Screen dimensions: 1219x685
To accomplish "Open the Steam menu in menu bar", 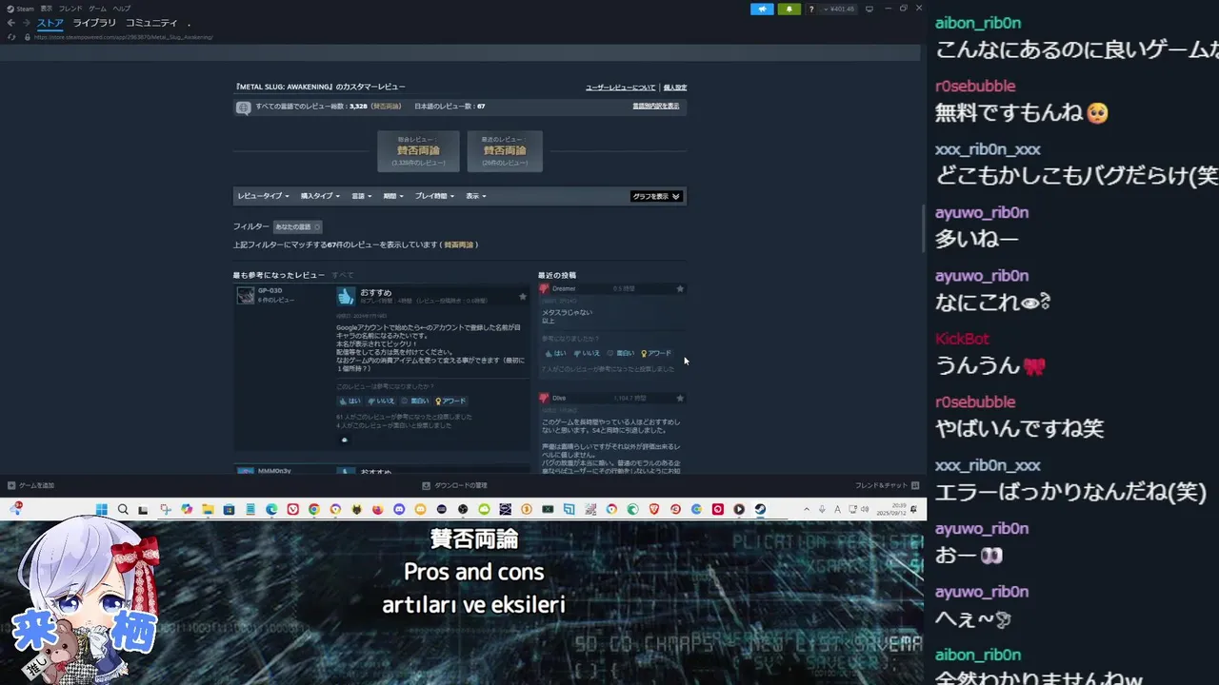I will click(x=21, y=9).
